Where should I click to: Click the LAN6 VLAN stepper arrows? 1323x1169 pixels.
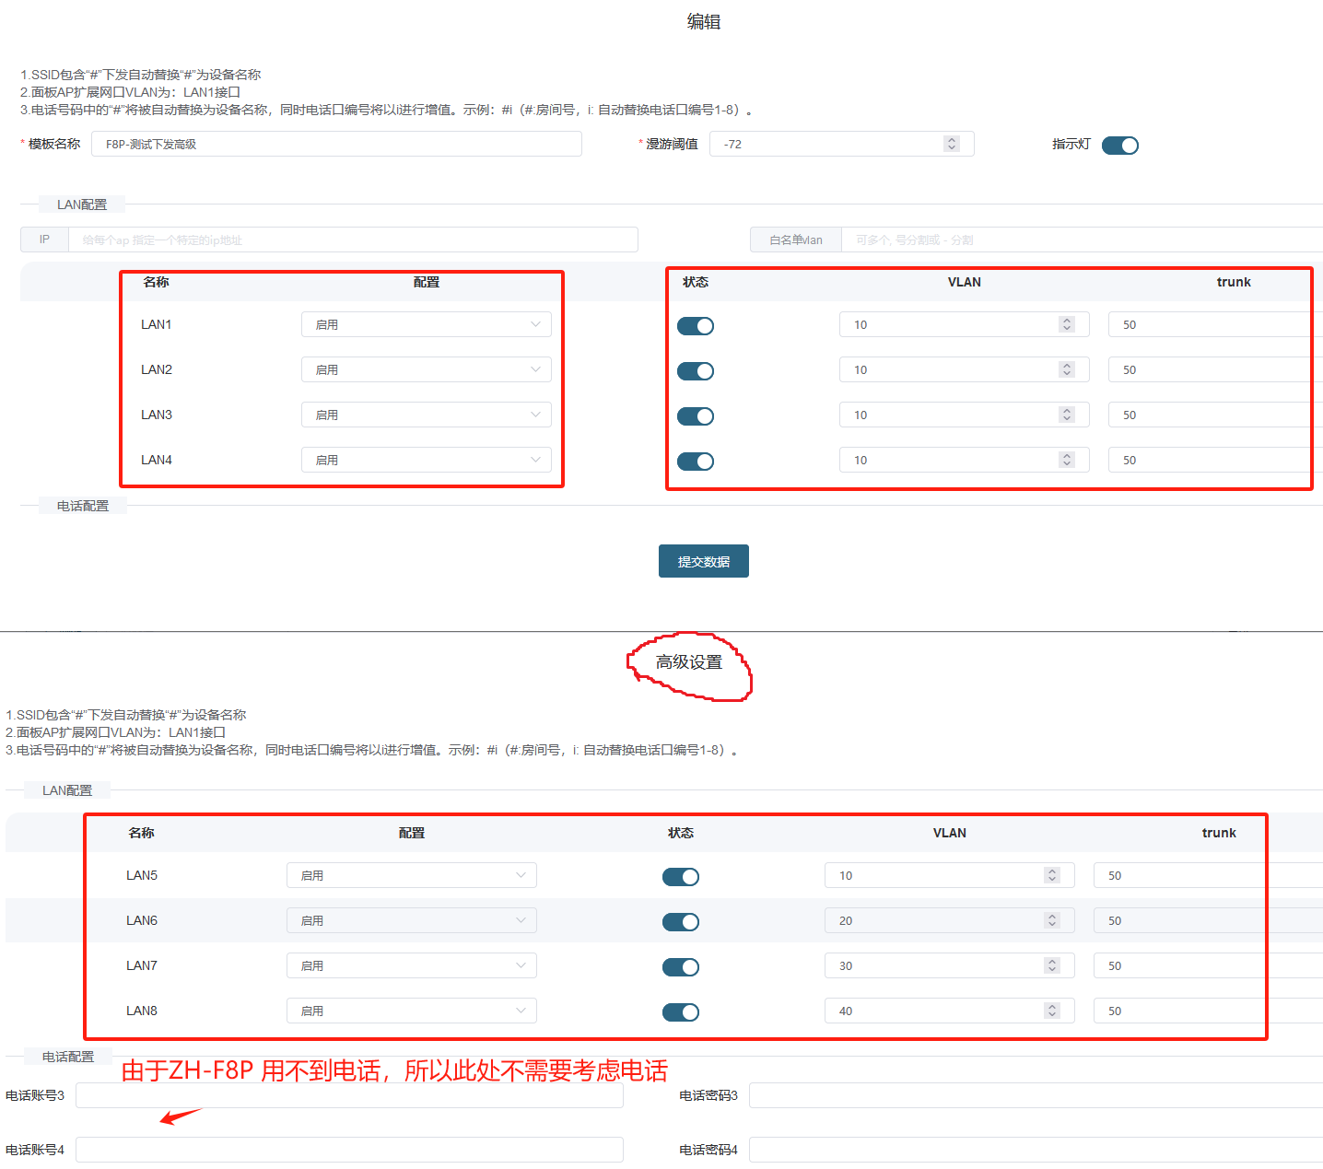point(1052,920)
